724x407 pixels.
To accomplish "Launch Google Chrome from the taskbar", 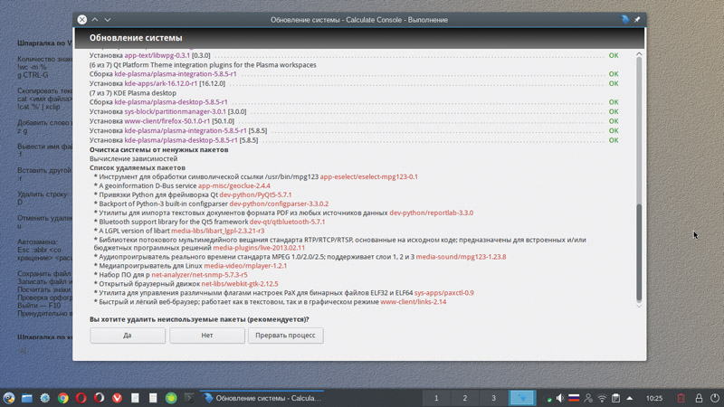I will (62, 398).
